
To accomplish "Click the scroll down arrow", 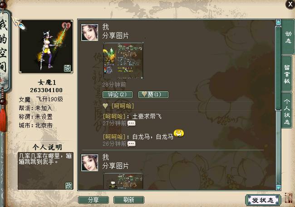I will click(x=278, y=187).
